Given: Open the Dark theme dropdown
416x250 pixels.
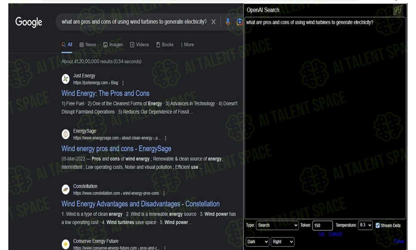Looking at the screenshot, I should pos(258,242).
